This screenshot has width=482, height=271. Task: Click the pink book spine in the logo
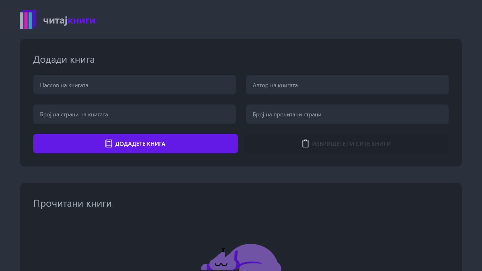[x=26, y=20]
